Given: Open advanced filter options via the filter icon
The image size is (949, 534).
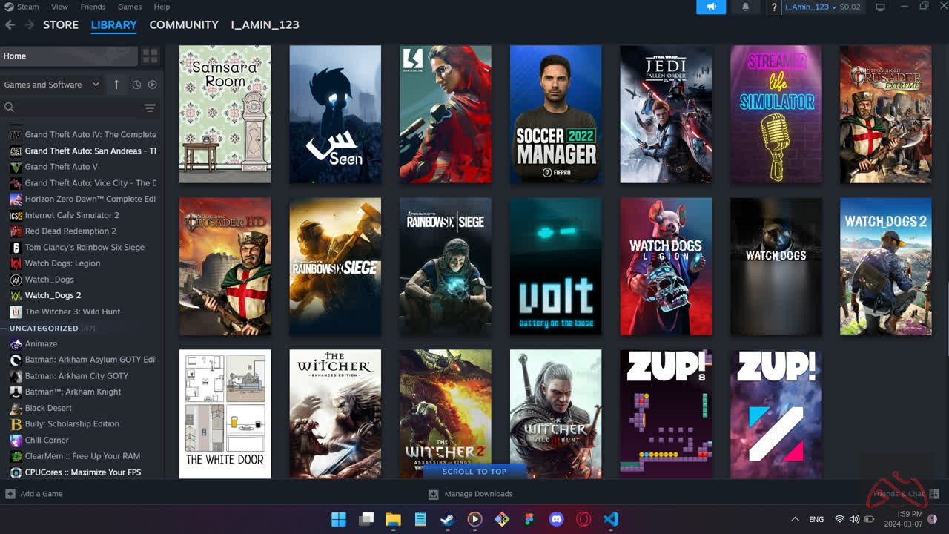Looking at the screenshot, I should click(150, 108).
